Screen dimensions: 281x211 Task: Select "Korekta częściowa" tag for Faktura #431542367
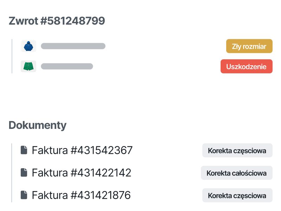[x=237, y=151]
